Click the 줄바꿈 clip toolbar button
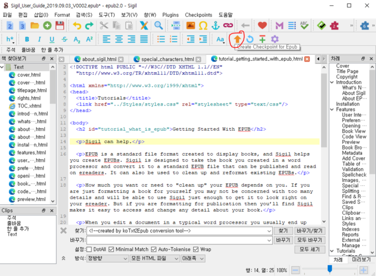 pyautogui.click(x=28, y=50)
